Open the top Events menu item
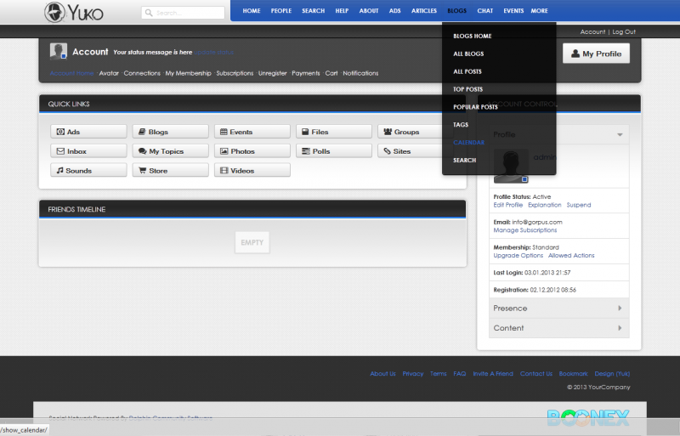 tap(513, 11)
